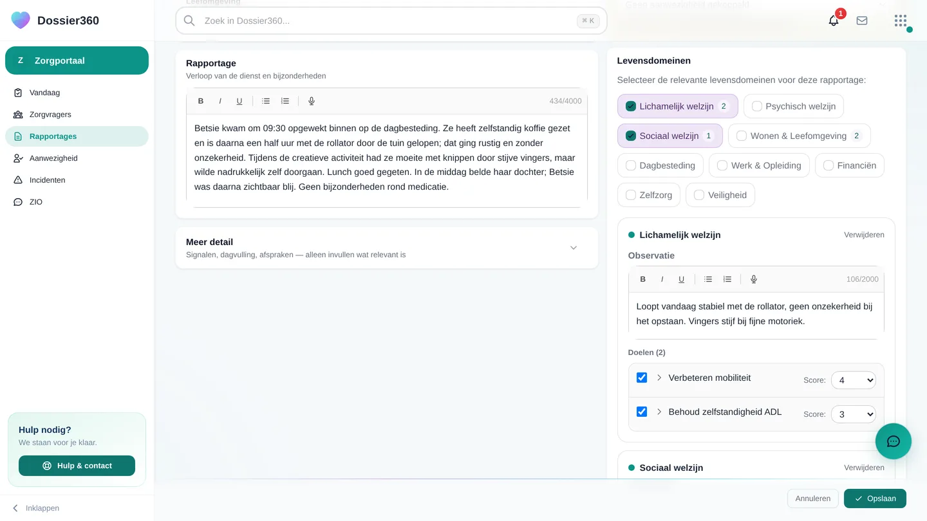
Task: Open the Score dropdown for Behoud zelfstandigheid ADL
Action: click(x=854, y=414)
